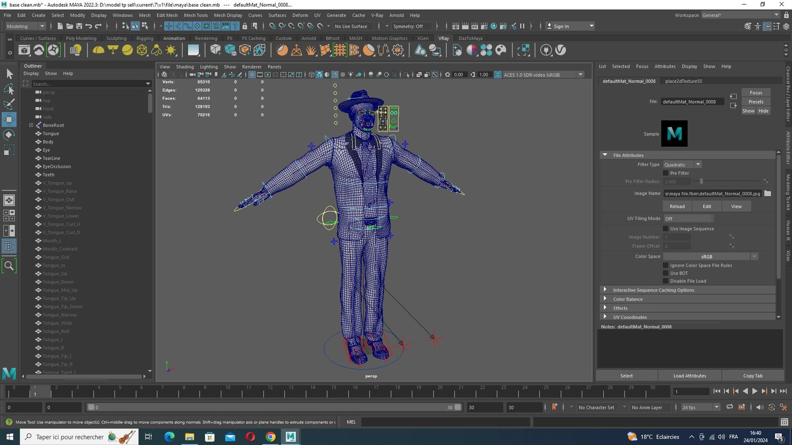Expand the BoneRoot node in Outliner
The height and width of the screenshot is (445, 792).
point(31,125)
